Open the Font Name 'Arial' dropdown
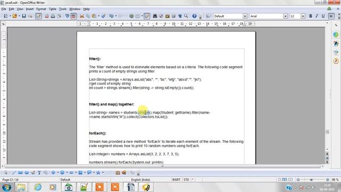Screen dimensions: 341x192 [286, 16]
